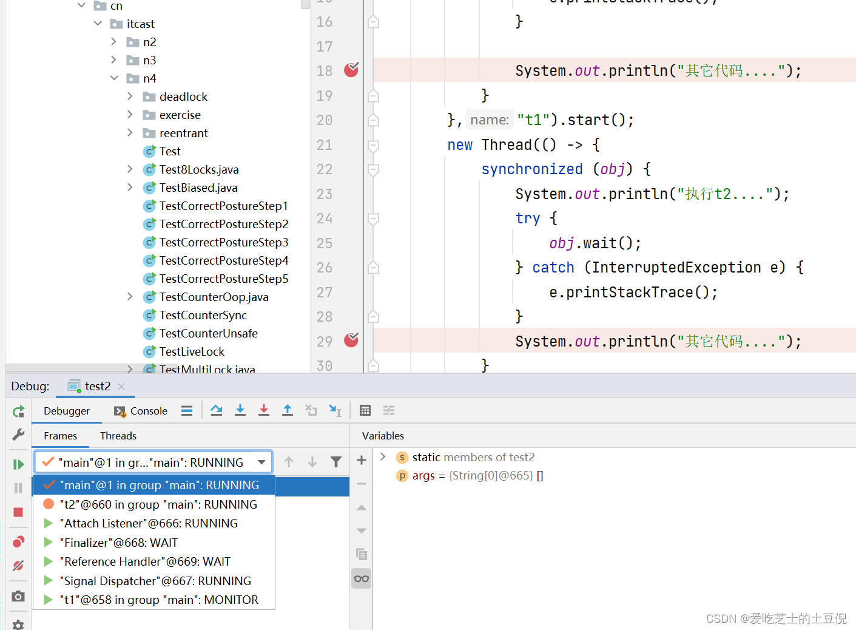Open the thread selector dropdown showing main RUNNING

click(153, 462)
